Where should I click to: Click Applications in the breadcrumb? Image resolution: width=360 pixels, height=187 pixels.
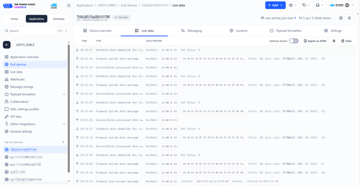pyautogui.click(x=85, y=5)
